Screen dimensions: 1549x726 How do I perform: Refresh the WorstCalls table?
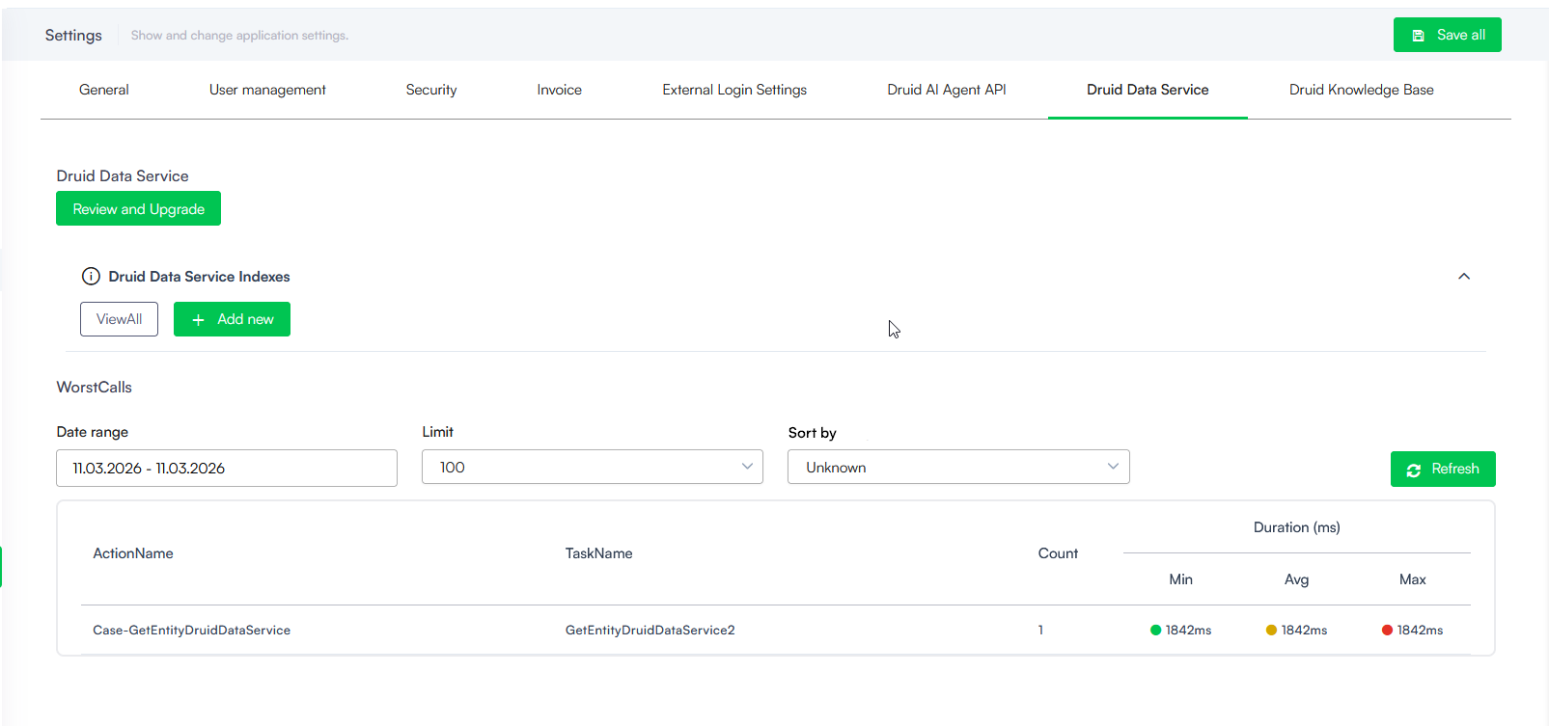pos(1442,470)
